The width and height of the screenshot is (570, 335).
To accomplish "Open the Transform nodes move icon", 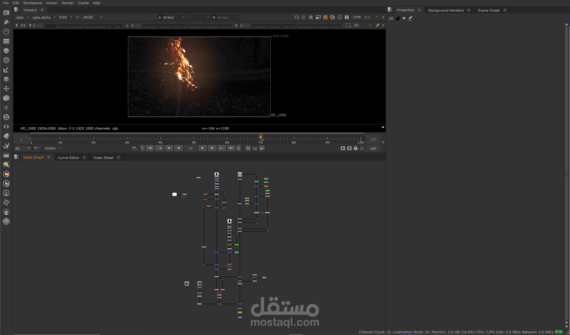I will (6, 89).
